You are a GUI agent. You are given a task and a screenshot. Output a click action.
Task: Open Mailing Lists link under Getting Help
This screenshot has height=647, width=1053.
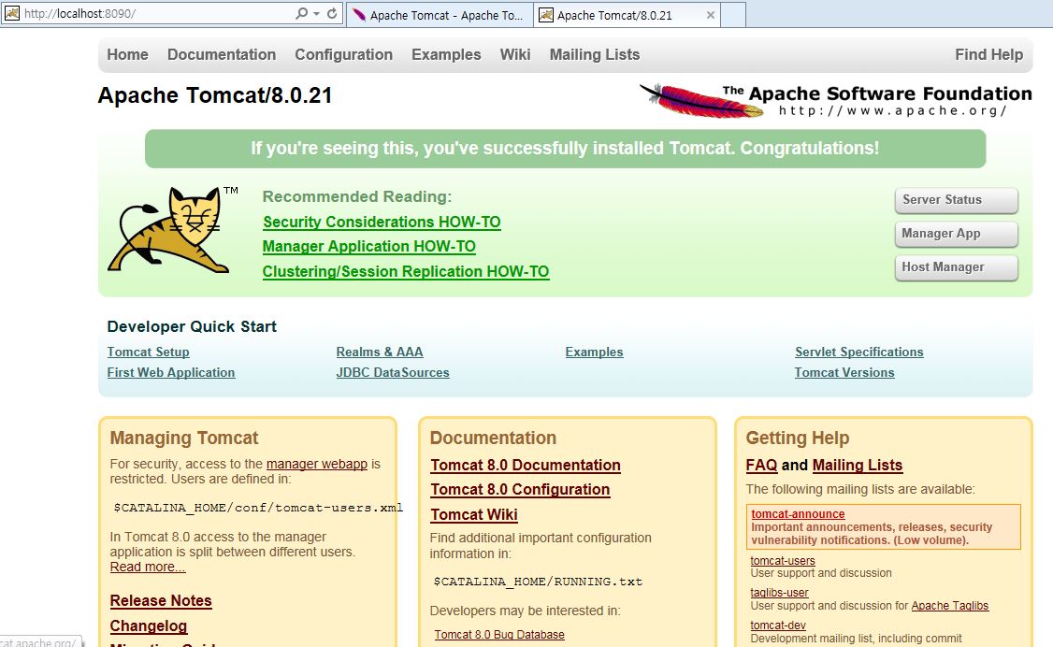[x=858, y=465]
